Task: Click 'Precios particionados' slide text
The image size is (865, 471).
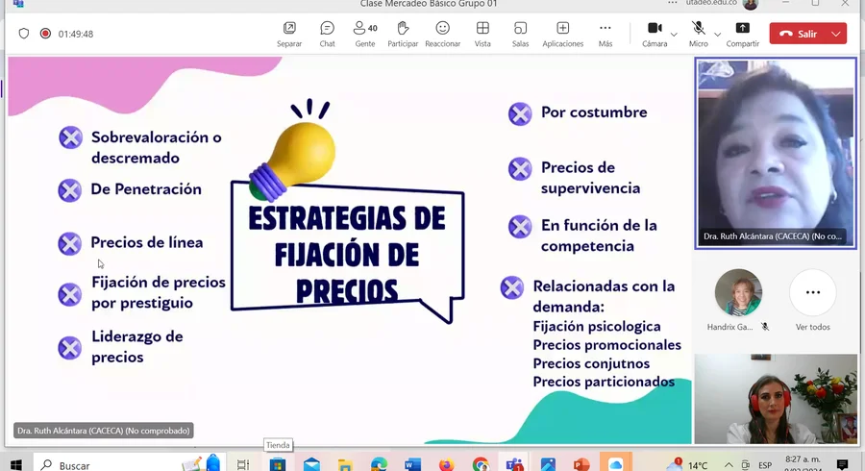Action: (604, 382)
